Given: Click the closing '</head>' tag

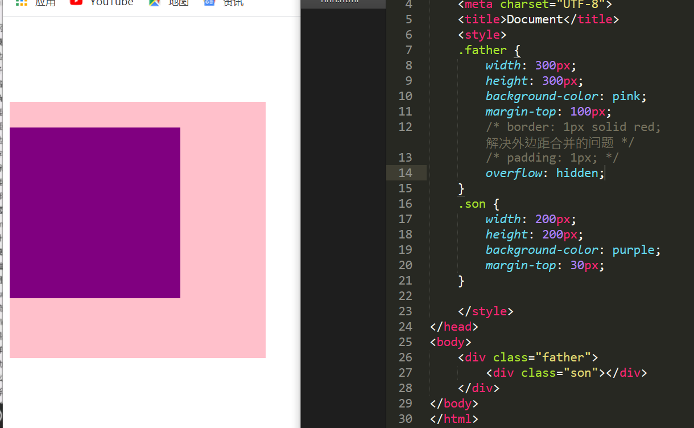Looking at the screenshot, I should [454, 326].
